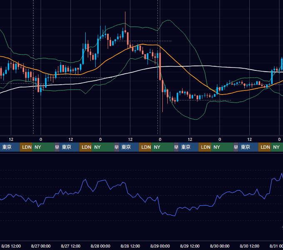Image resolution: width=283 pixels, height=250 pixels.
Task: Click the '12' hour label above 8/27 12:00
Action: click(x=71, y=140)
